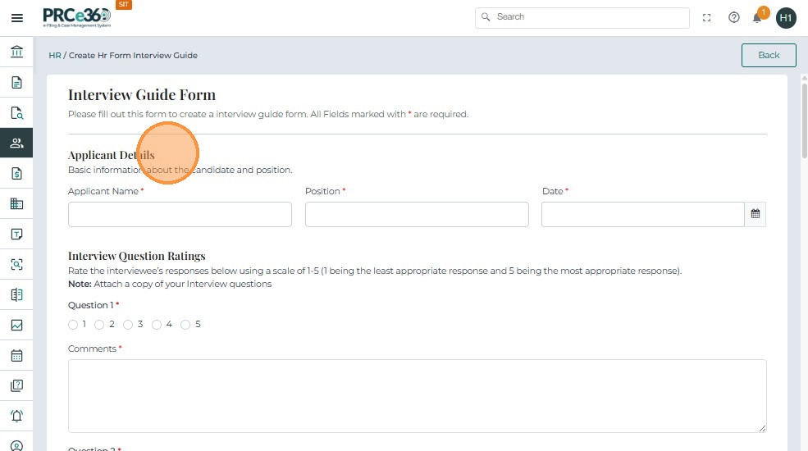808x451 pixels.
Task: Select the HR people sidebar icon
Action: (16, 143)
